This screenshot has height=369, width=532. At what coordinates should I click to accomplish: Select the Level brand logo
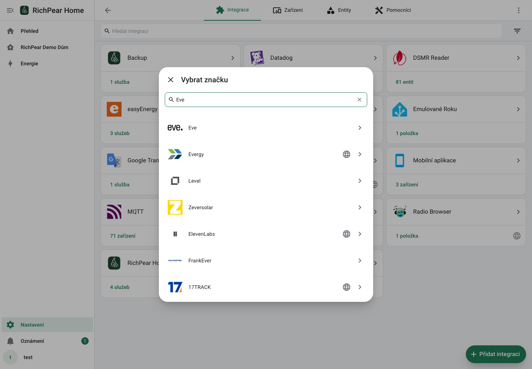click(175, 181)
